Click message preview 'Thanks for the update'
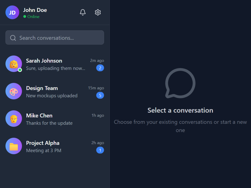Viewport: 251px width, 188px height. (x=49, y=123)
